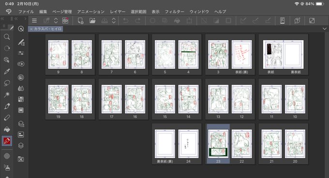This screenshot has width=329, height=178.
Task: Open the ファイル menu
Action: (26, 12)
